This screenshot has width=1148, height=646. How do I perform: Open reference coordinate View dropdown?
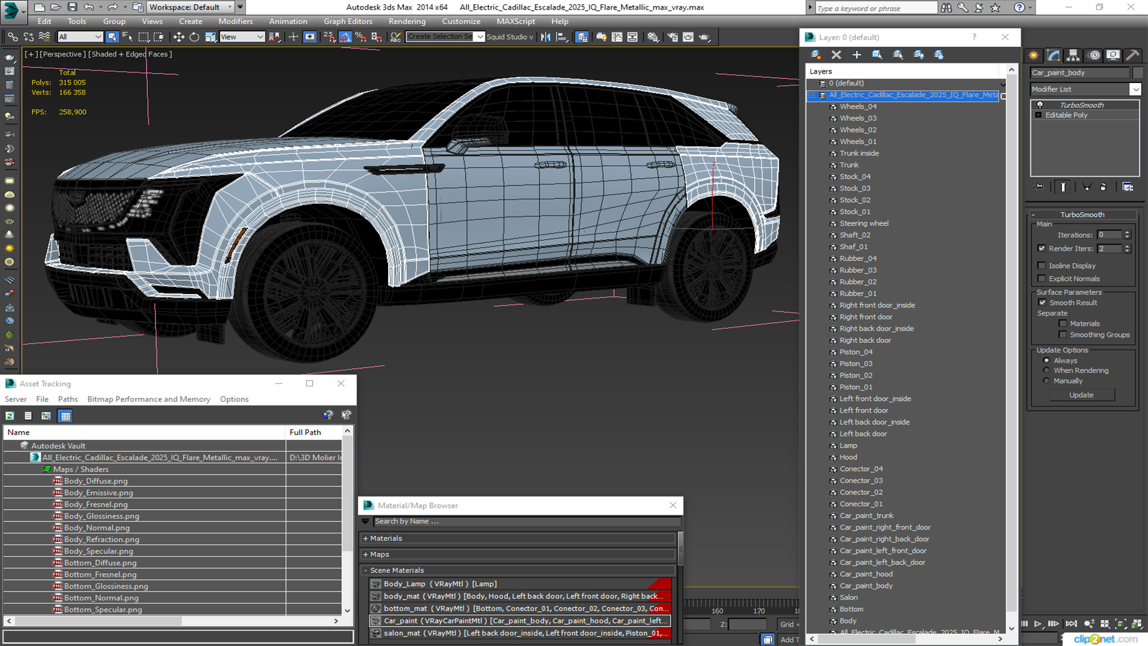coord(242,37)
